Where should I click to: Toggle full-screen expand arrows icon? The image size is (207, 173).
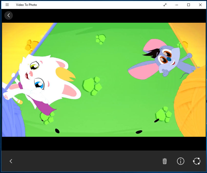coord(165,5)
